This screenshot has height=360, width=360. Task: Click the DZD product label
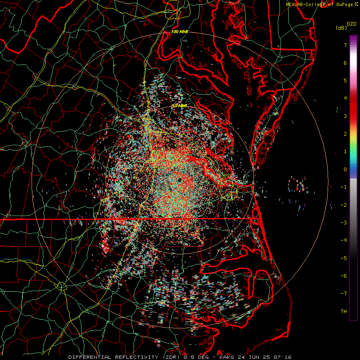point(352,24)
